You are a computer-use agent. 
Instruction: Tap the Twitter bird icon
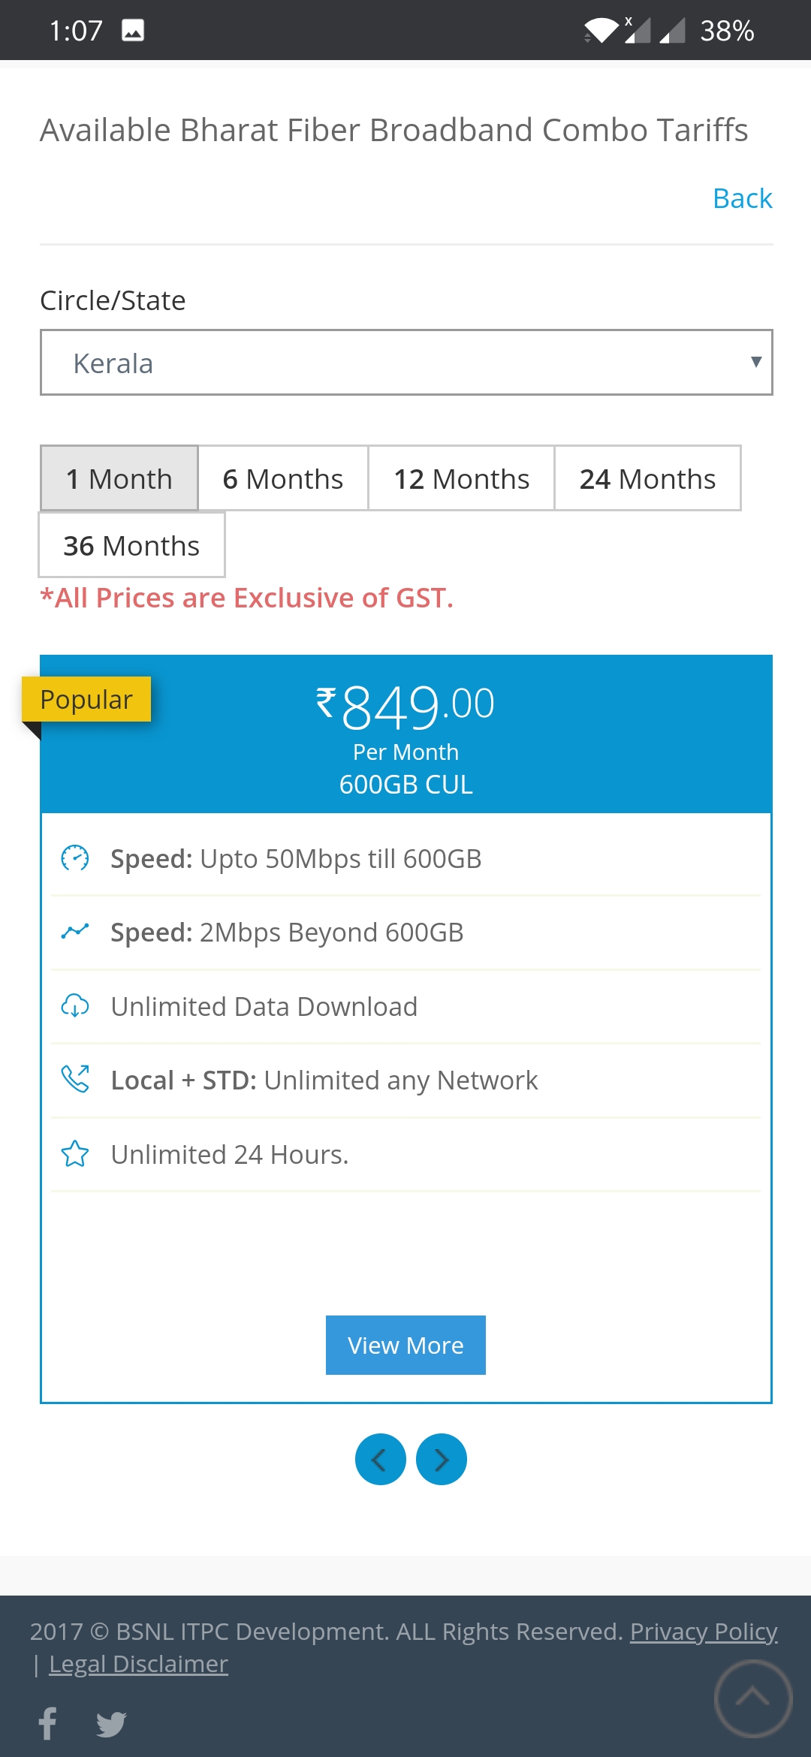point(111,1724)
